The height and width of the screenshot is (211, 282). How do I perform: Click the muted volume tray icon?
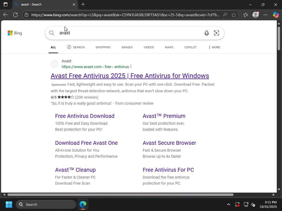pyautogui.click(x=253, y=204)
